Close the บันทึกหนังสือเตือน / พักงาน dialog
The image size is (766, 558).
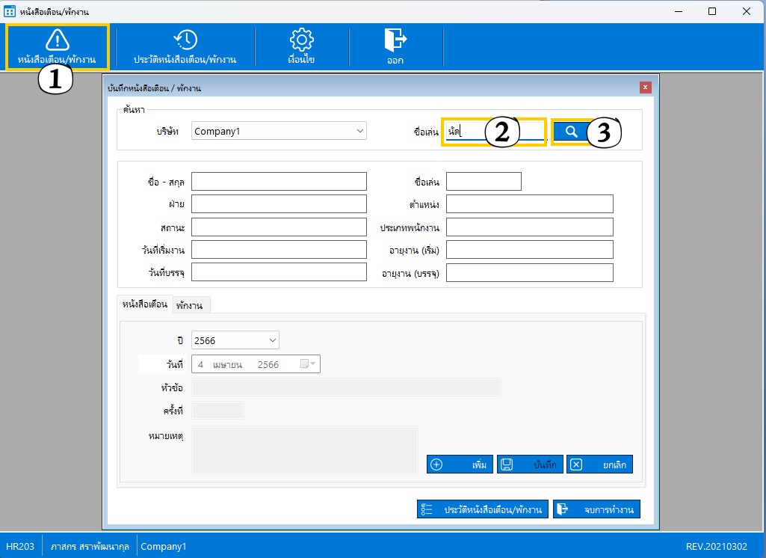[x=645, y=88]
